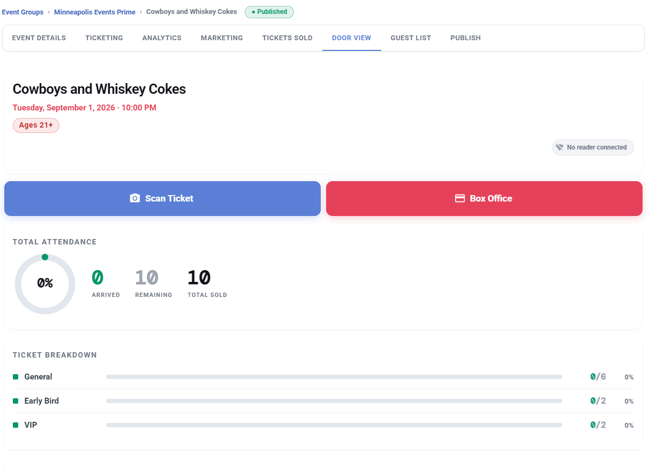The image size is (649, 469).
Task: Click the card icon on Box Office
Action: pyautogui.click(x=459, y=198)
